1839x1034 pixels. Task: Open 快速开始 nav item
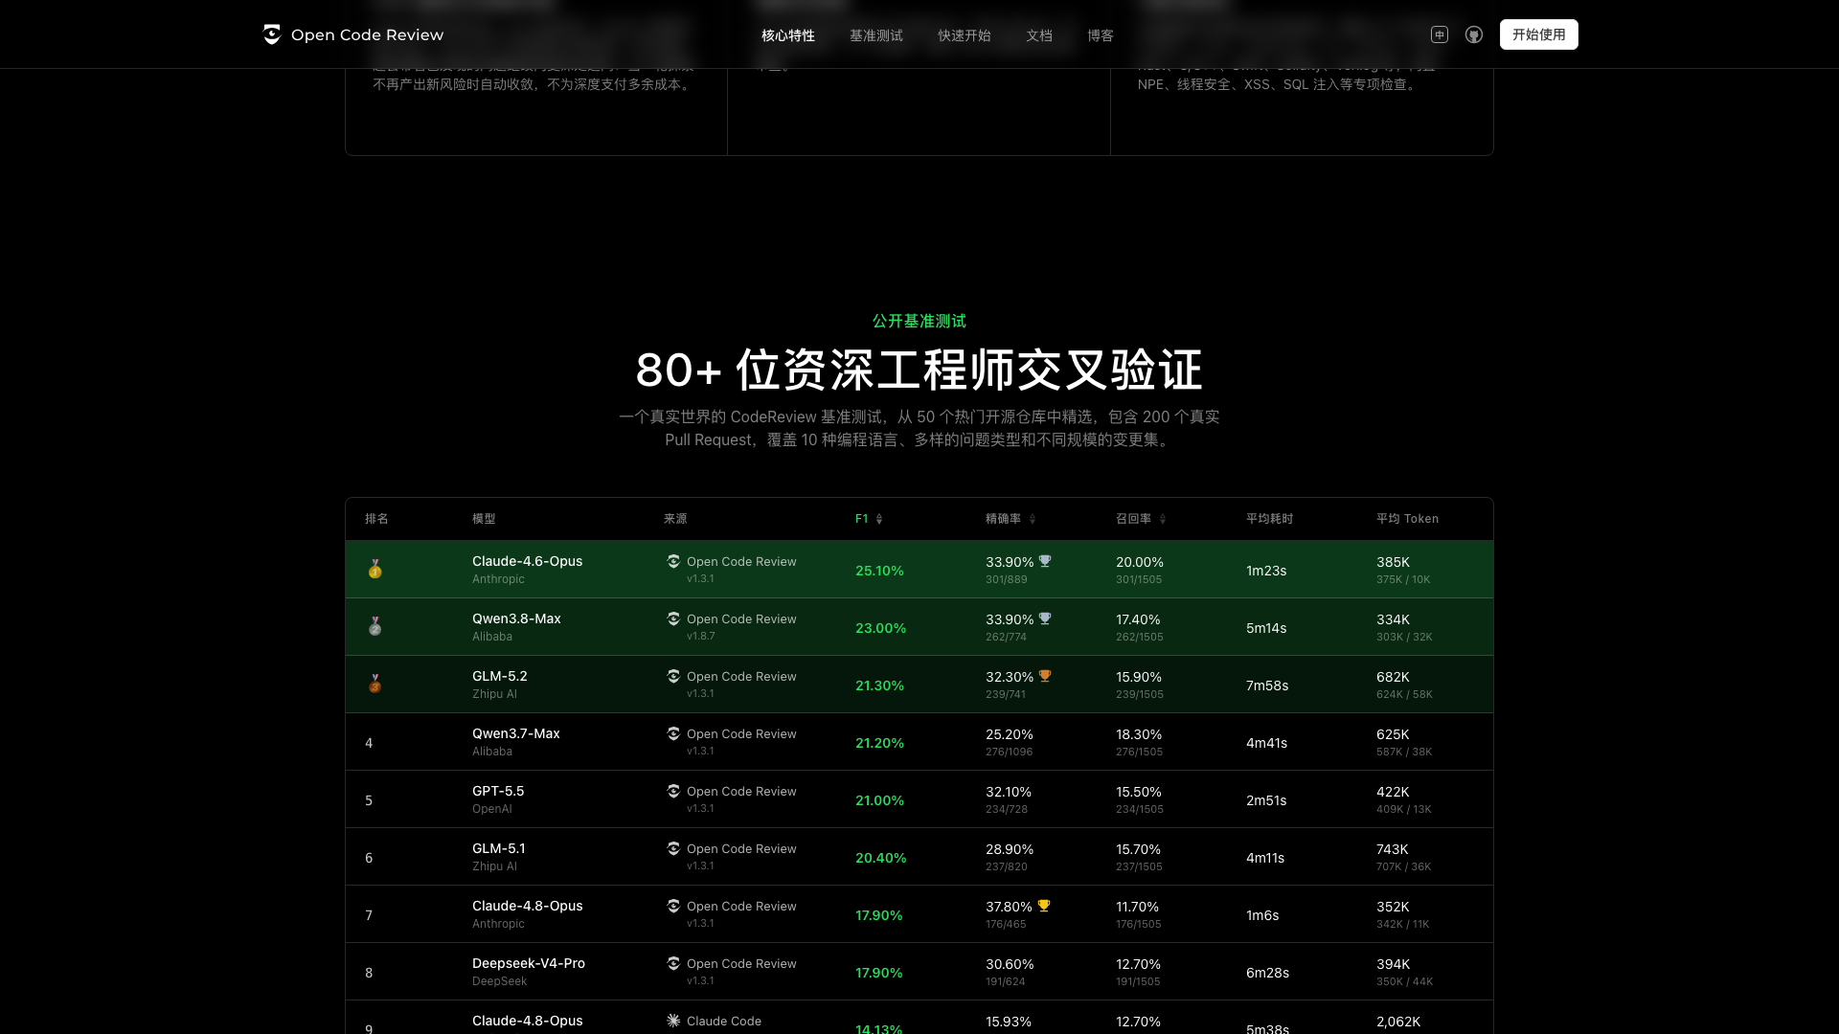(x=965, y=35)
